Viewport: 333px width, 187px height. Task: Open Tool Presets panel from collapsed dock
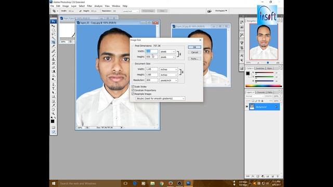(x=241, y=35)
